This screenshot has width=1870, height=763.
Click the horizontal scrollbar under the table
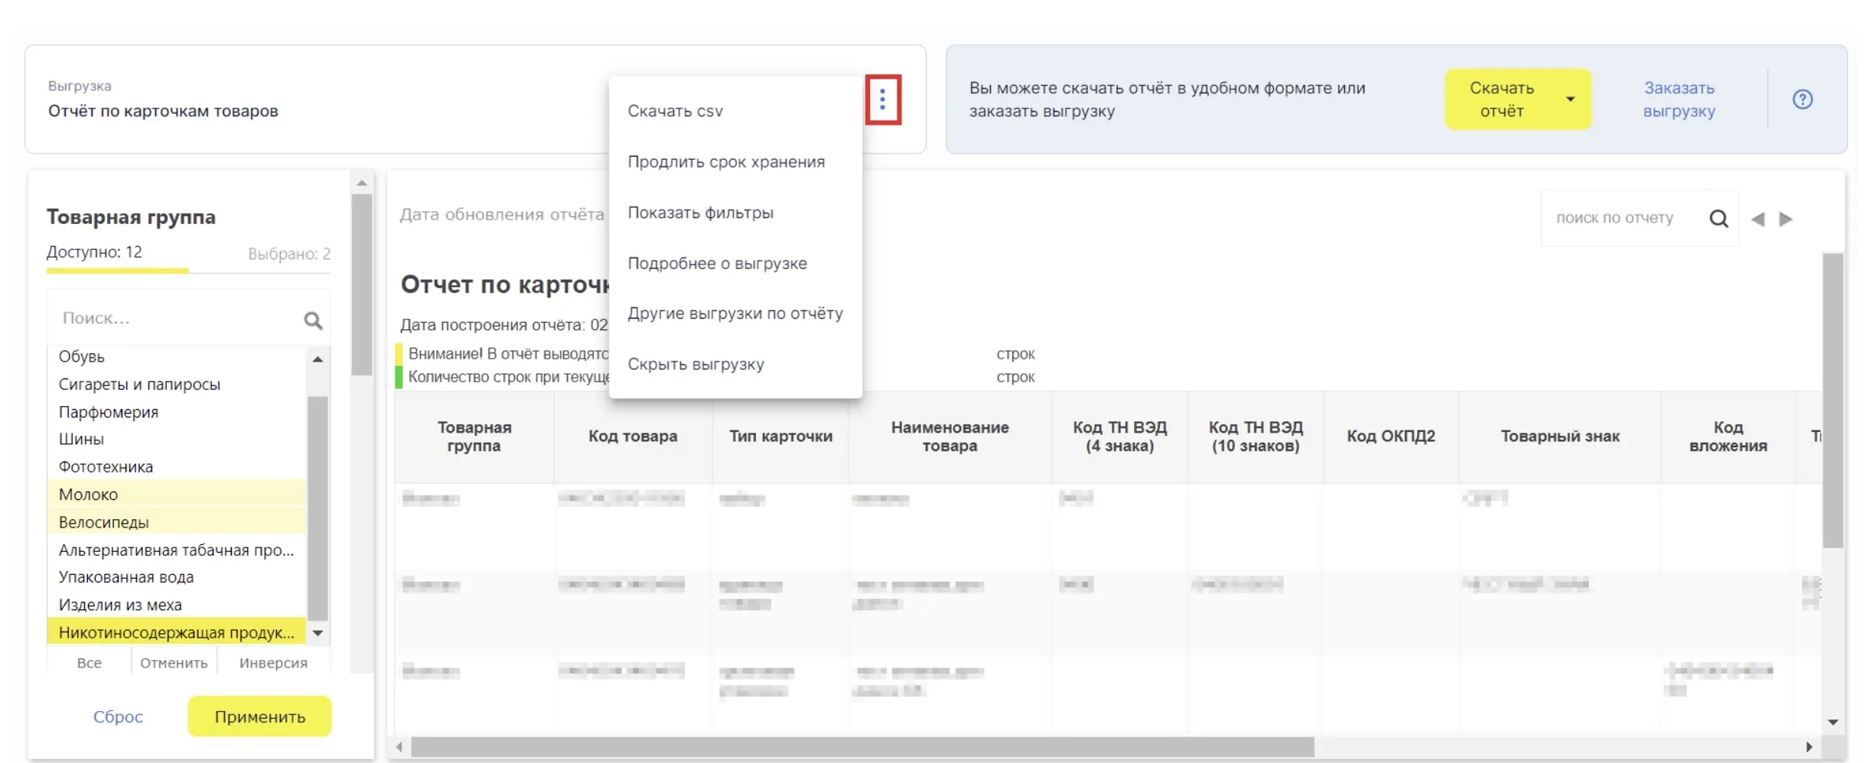coord(862,746)
